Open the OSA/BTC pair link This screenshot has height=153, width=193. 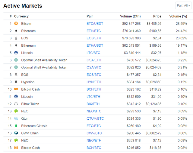pos(94,67)
